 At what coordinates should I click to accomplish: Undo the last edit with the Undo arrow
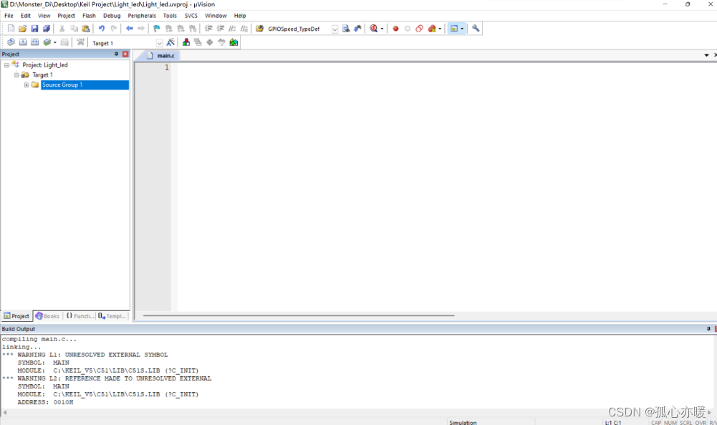pos(102,29)
